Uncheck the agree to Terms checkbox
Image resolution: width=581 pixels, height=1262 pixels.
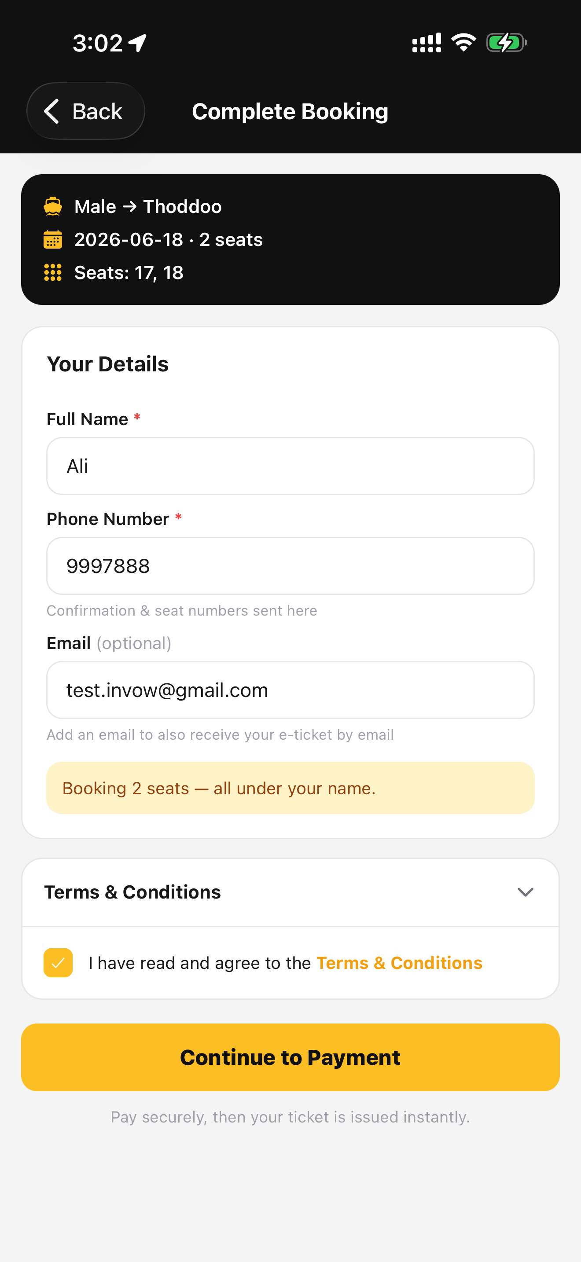click(x=58, y=963)
